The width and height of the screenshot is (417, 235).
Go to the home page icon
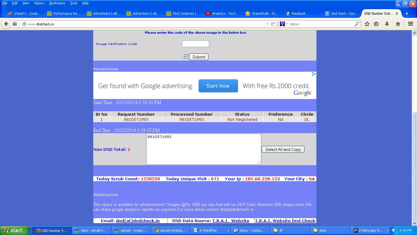tap(398, 24)
